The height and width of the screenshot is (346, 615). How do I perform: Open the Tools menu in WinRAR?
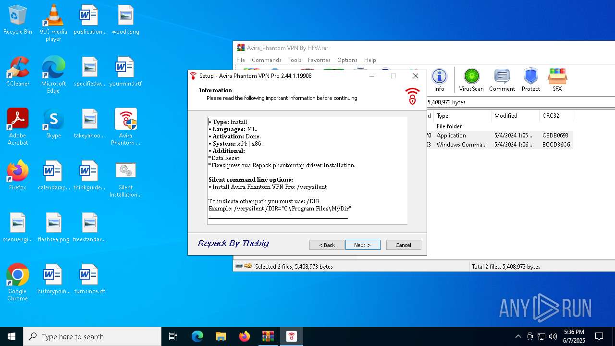tap(295, 60)
